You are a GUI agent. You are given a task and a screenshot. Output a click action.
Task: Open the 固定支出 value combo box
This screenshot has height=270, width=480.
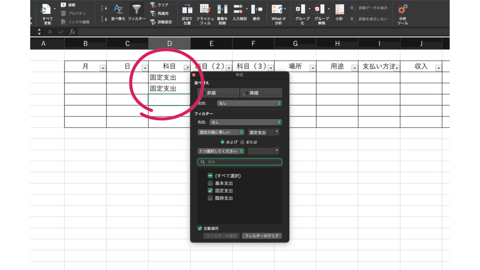point(264,132)
